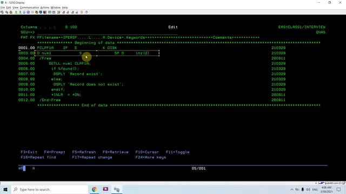This screenshot has height=194, width=346.
Task: Open the Windows Start menu
Action: pyautogui.click(x=5, y=189)
